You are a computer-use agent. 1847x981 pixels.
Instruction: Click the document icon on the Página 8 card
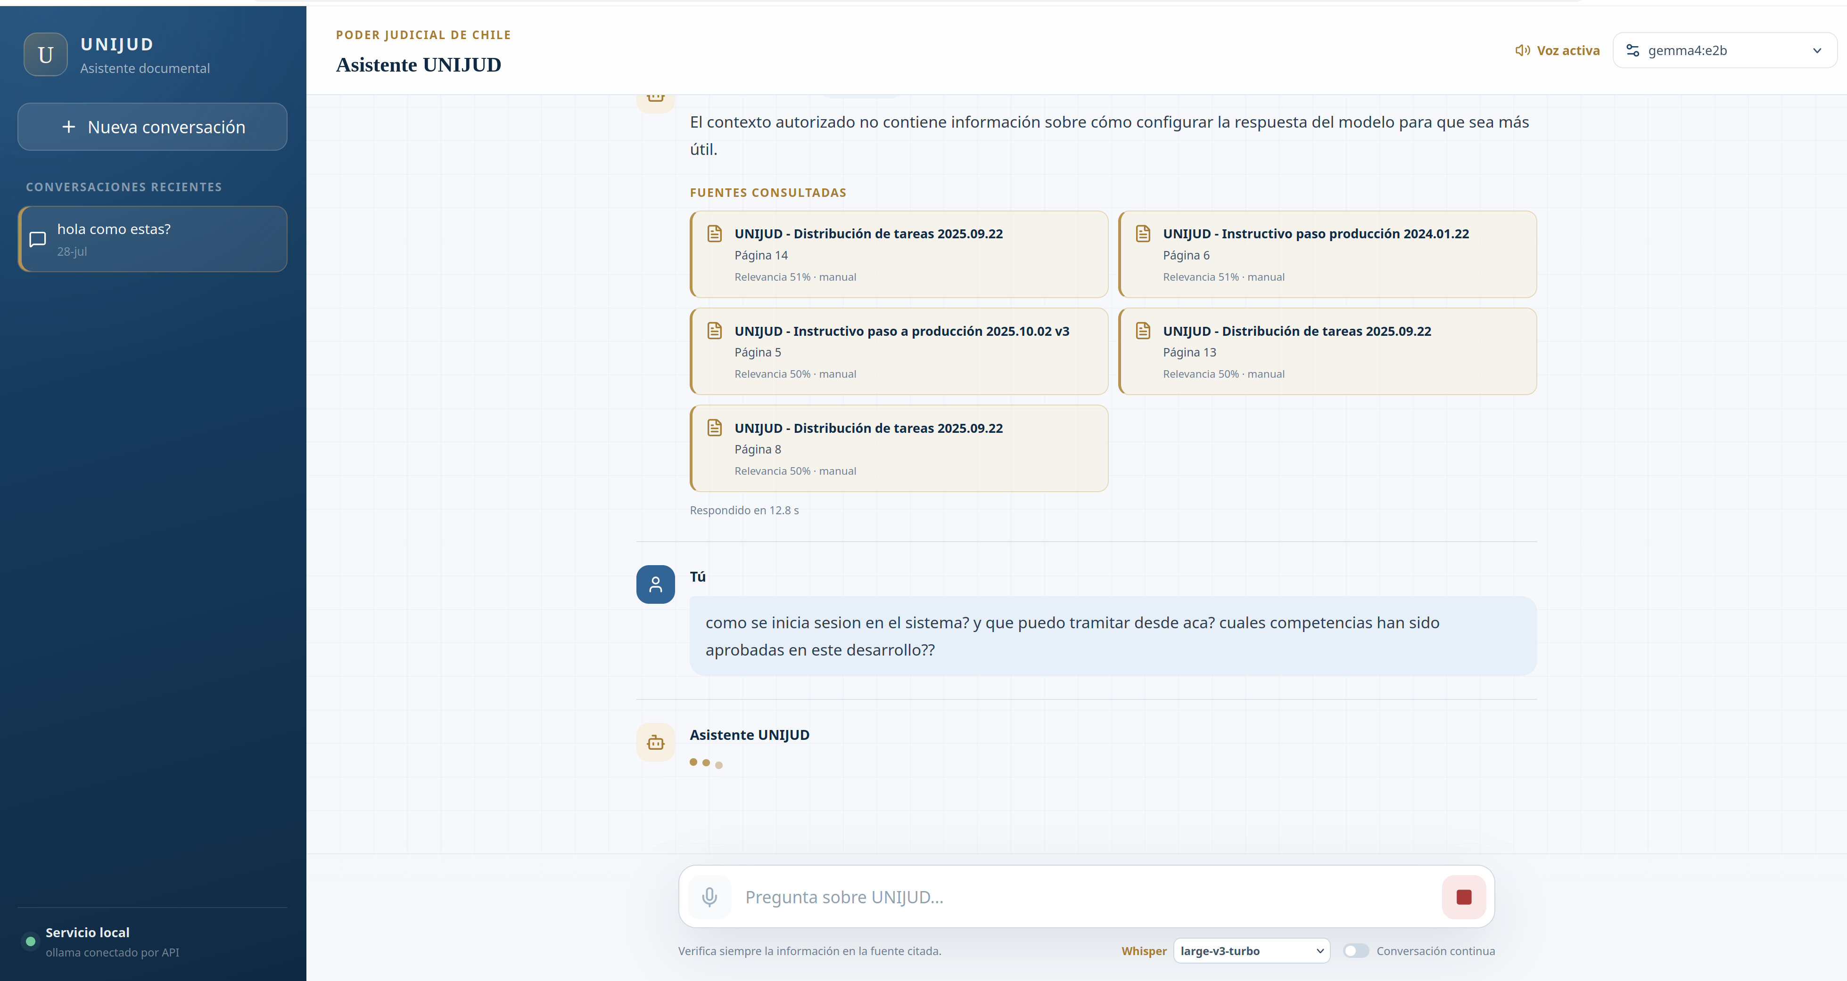tap(714, 428)
